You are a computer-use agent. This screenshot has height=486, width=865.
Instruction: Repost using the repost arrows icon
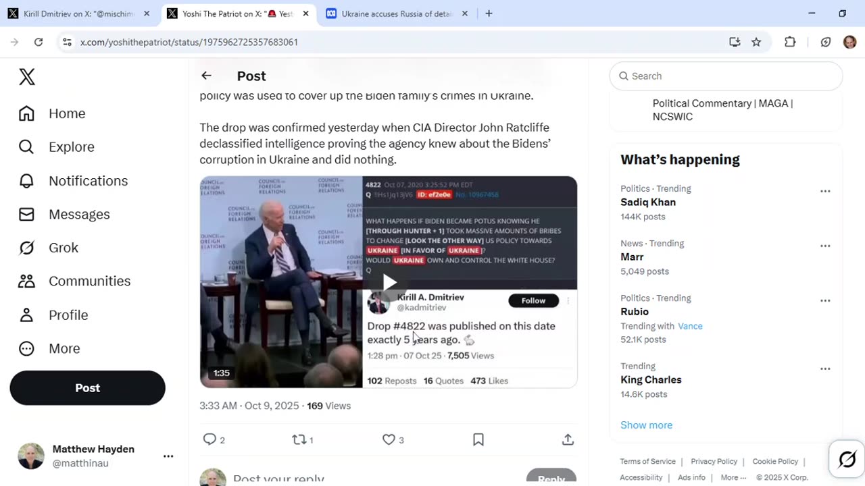click(x=299, y=439)
